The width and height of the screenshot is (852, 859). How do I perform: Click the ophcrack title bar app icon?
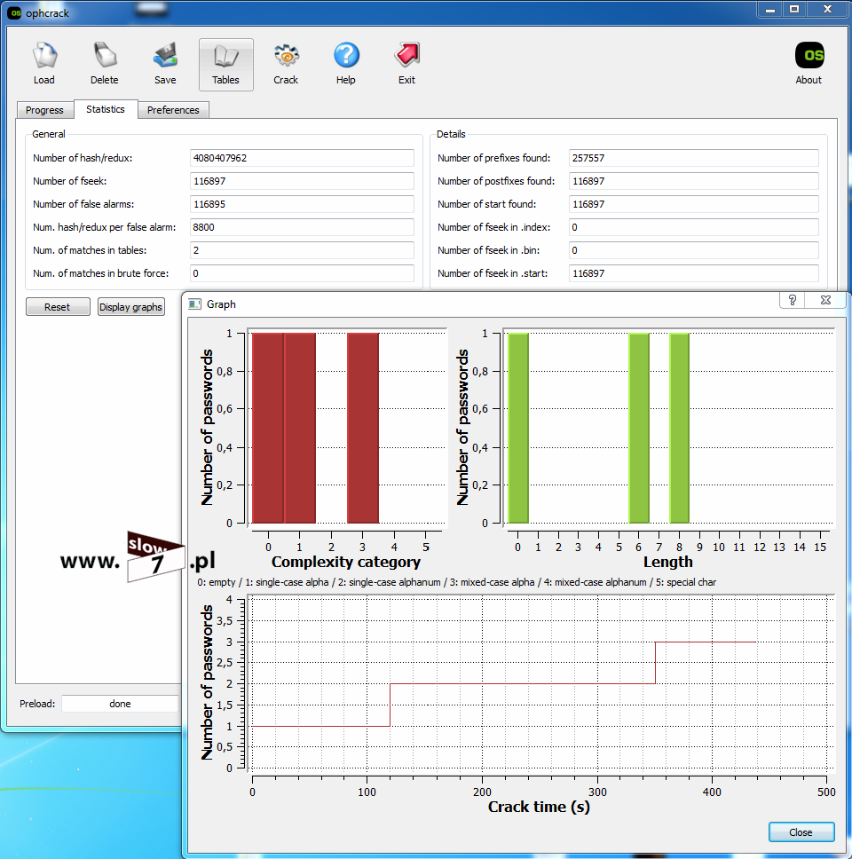[x=15, y=12]
